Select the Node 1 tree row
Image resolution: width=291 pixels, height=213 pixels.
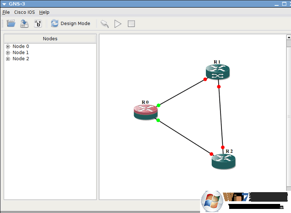pos(20,53)
